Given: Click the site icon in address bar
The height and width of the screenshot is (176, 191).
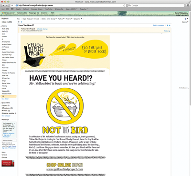Looking at the screenshot, I should [x=17, y=5].
